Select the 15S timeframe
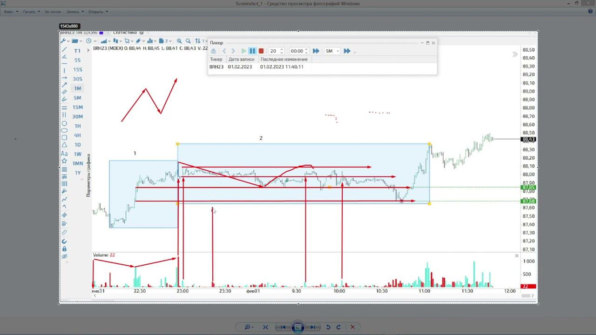The width and height of the screenshot is (596, 335). (x=77, y=69)
